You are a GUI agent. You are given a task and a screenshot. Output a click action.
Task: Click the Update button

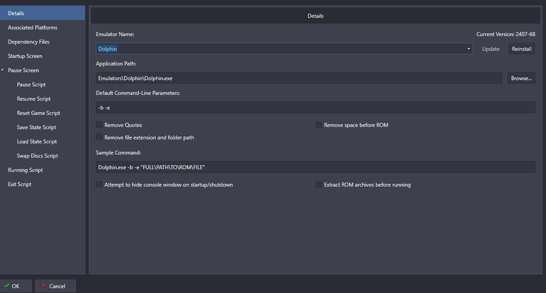click(491, 49)
